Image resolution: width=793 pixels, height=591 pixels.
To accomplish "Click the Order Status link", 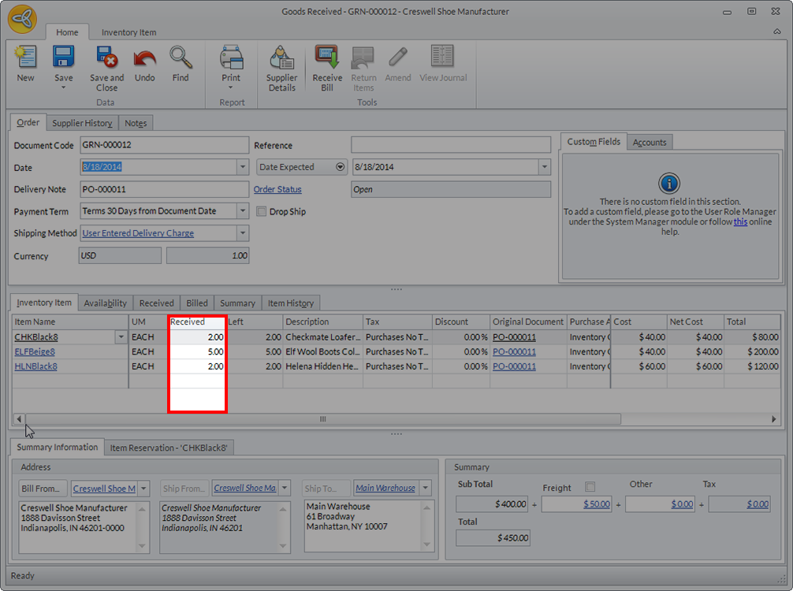I will (x=277, y=189).
